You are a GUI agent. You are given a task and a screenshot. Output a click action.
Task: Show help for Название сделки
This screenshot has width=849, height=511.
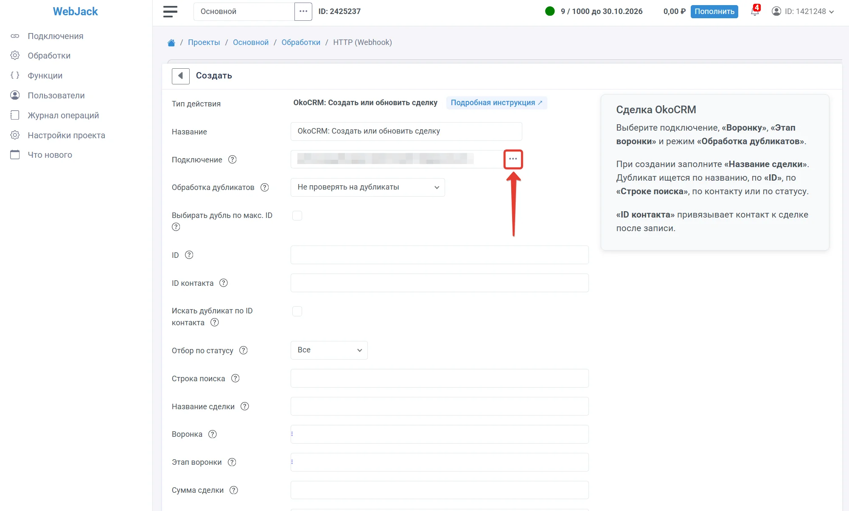(x=245, y=406)
